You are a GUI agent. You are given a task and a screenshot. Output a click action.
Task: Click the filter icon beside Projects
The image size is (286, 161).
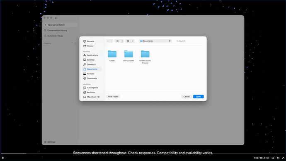(x=72, y=43)
